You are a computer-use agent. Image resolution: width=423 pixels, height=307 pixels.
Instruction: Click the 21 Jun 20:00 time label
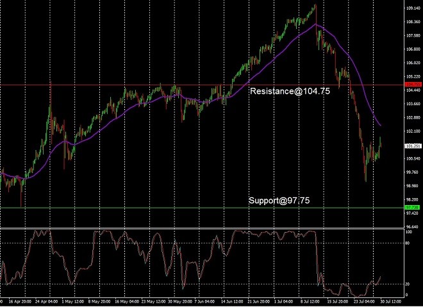(259, 301)
